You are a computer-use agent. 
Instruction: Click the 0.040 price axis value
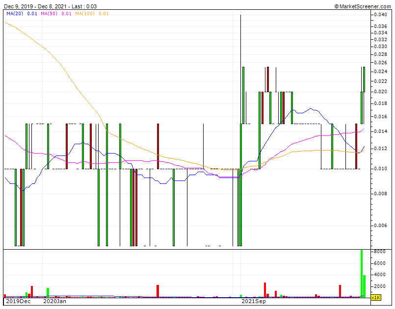click(x=380, y=15)
